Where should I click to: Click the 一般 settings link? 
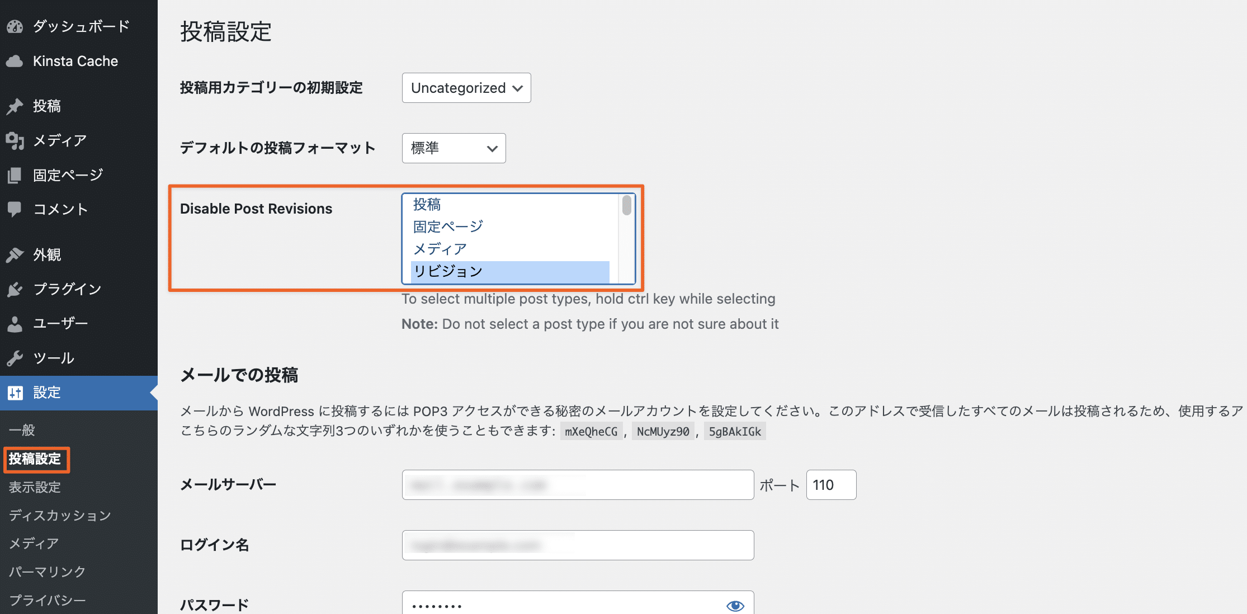coord(22,430)
